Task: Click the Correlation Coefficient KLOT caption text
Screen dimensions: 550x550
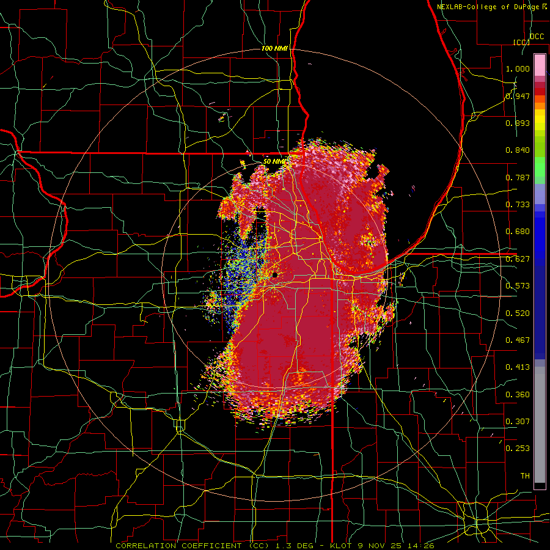Action: (x=275, y=546)
